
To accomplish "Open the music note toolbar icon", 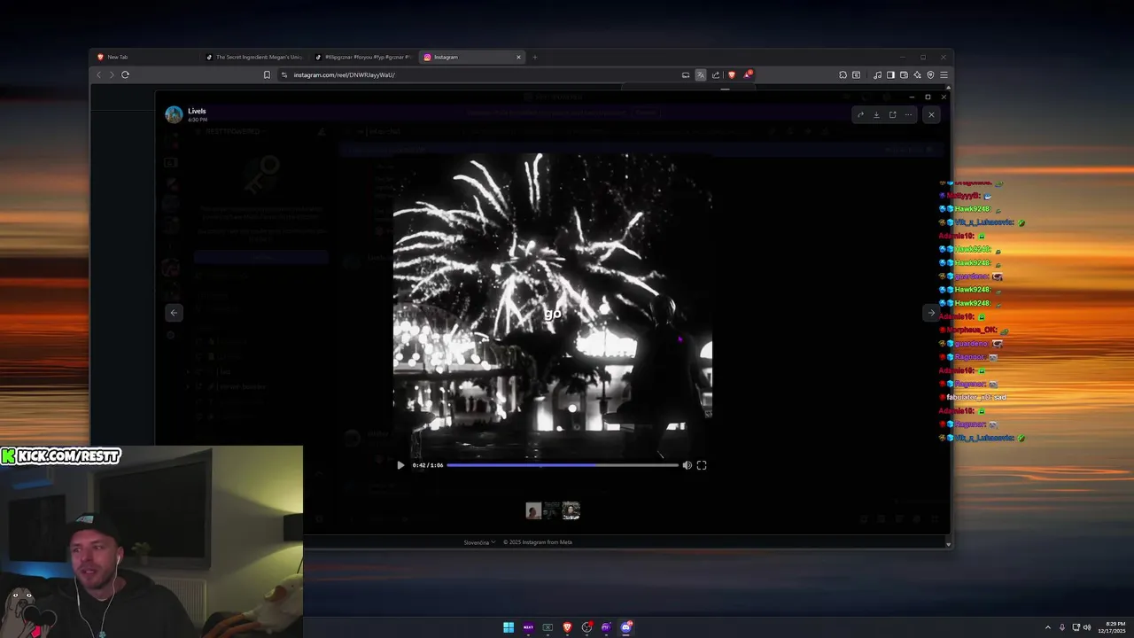I will [877, 74].
